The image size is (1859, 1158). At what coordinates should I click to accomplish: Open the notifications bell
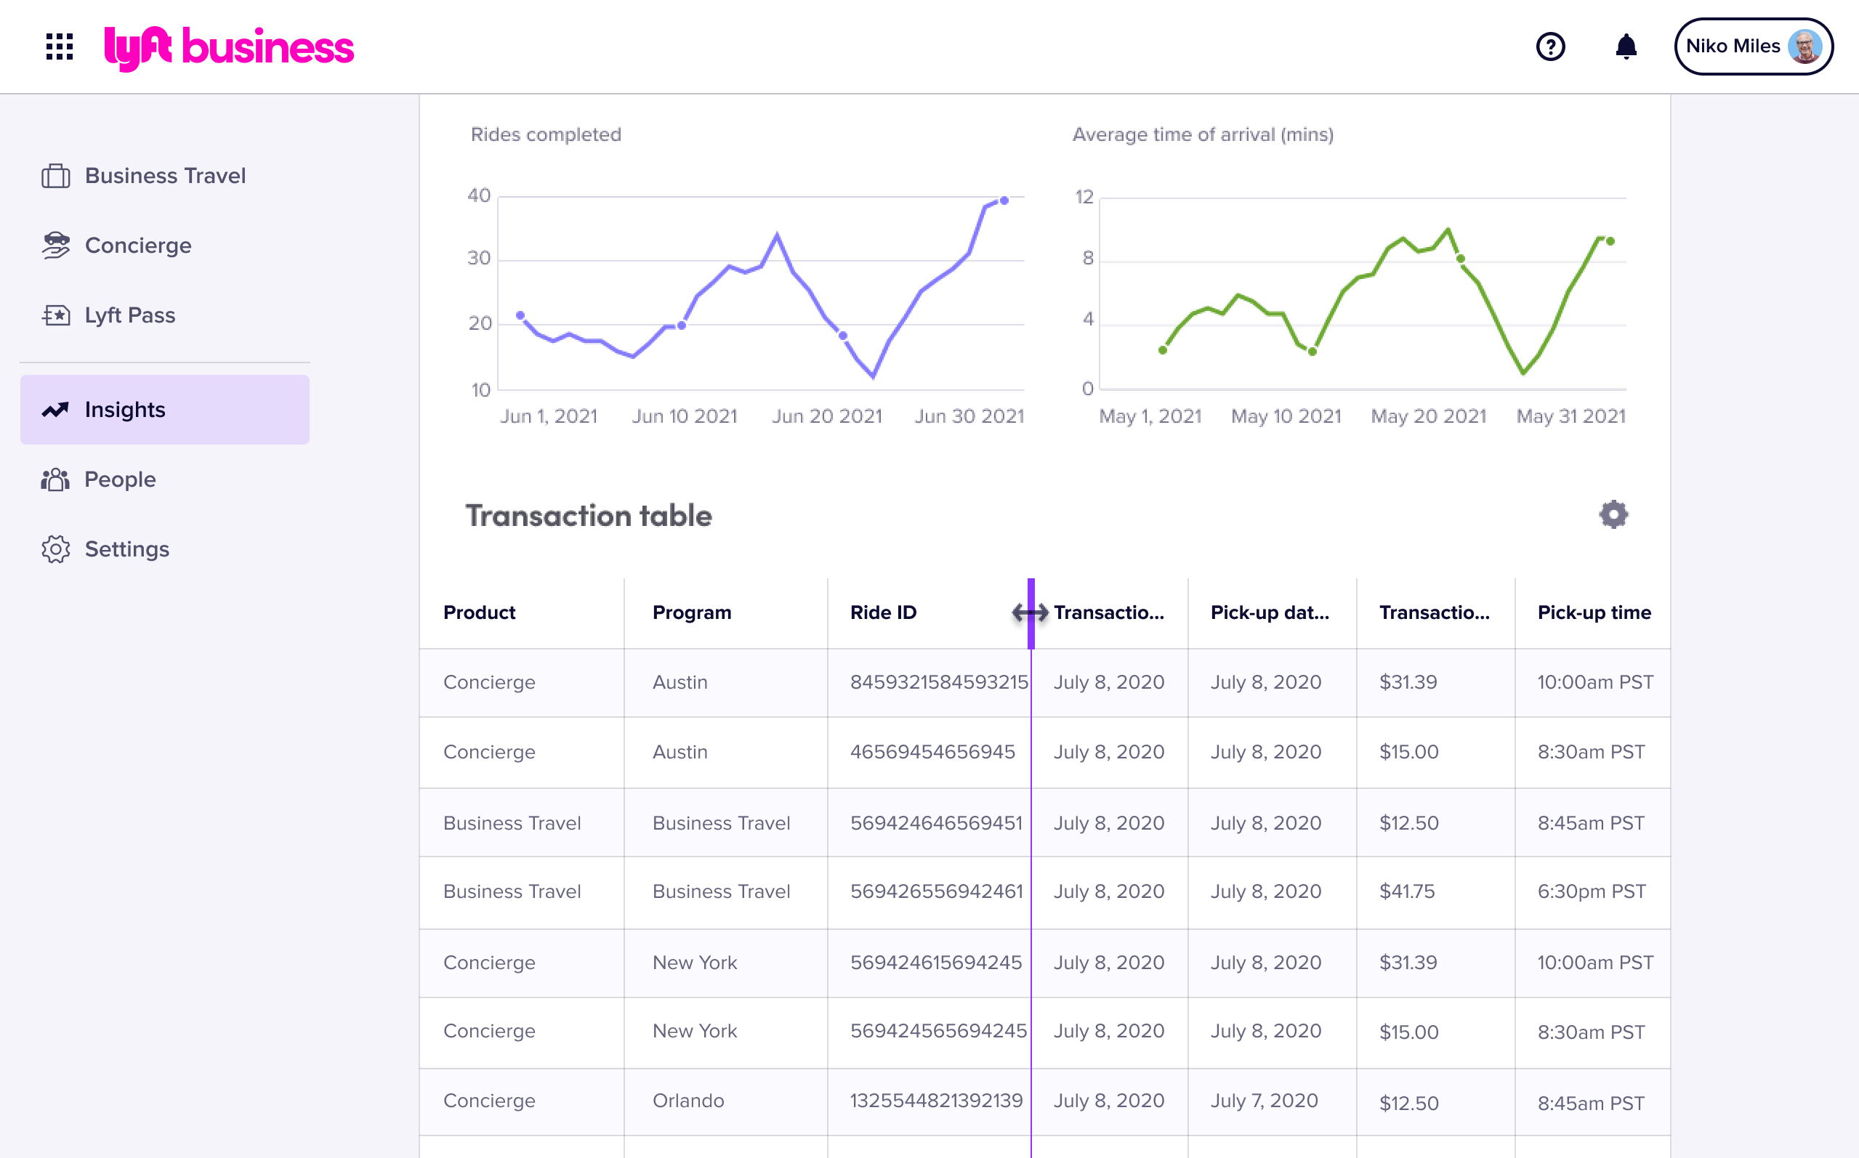coord(1626,46)
